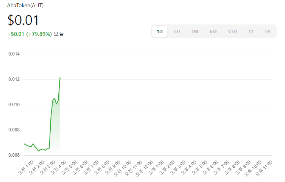Image resolution: width=285 pixels, height=182 pixels.
Task: Click the 0.014 y-axis label
Action: (14, 54)
